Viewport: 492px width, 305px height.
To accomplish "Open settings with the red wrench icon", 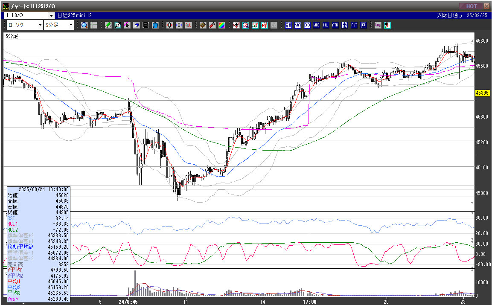I will (212, 25).
